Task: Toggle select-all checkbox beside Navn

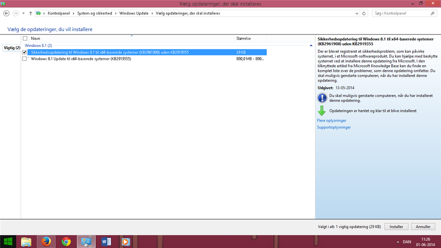Action: click(x=25, y=38)
